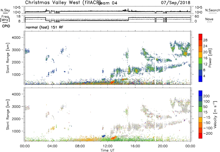Image resolution: width=220 pixels, height=152 pixels.
Task: Click the left-side "10^5" noise axis label
Action: click(x=17, y=7)
